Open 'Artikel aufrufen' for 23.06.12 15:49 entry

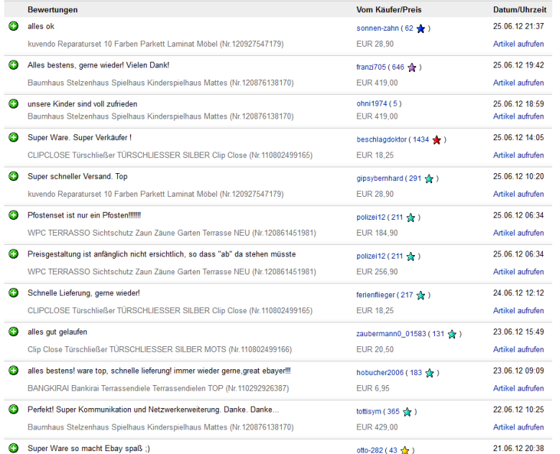518,349
